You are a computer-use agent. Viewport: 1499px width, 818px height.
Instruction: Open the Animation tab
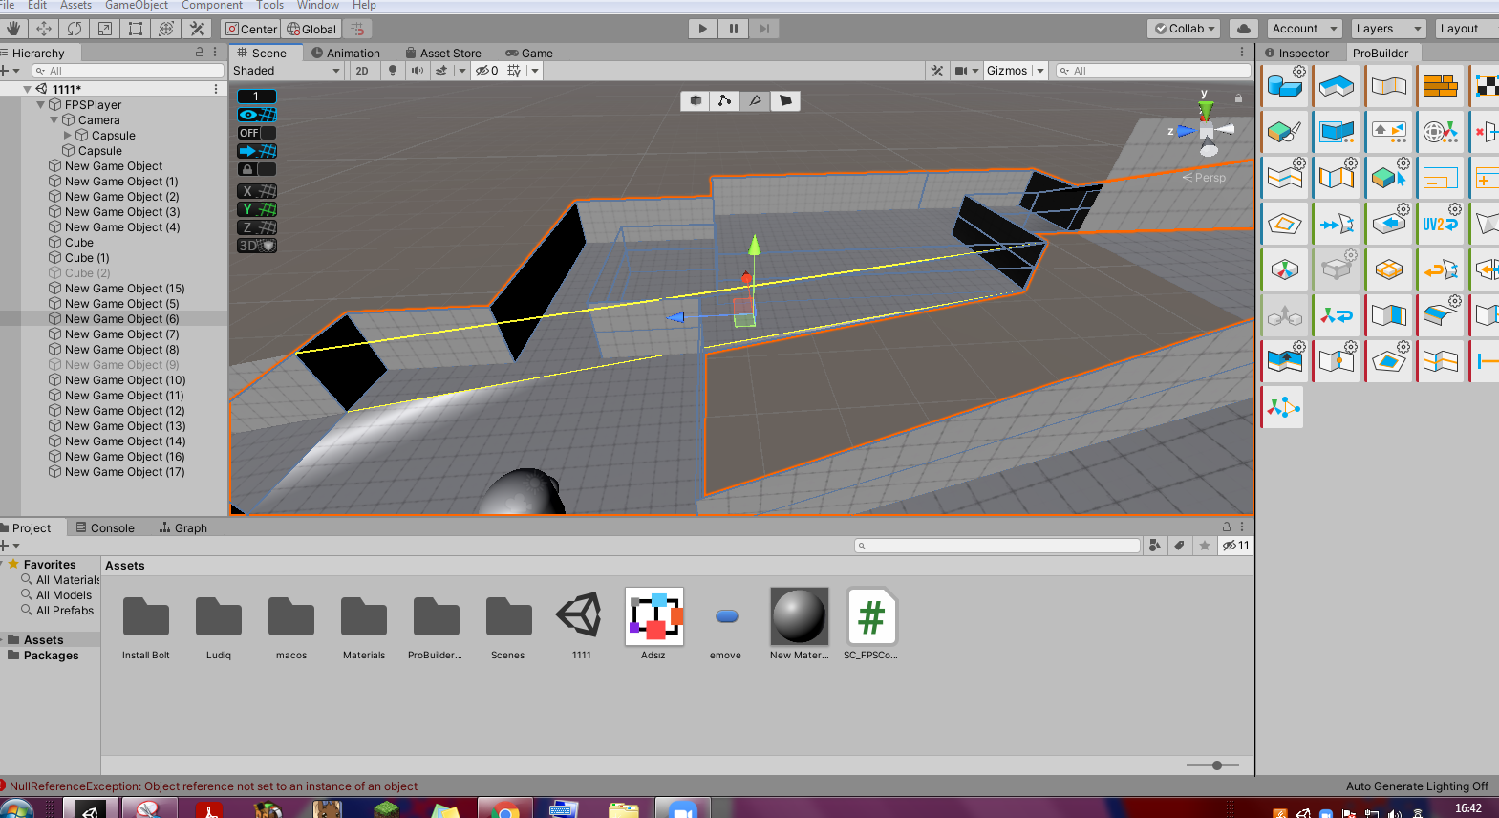pyautogui.click(x=346, y=54)
